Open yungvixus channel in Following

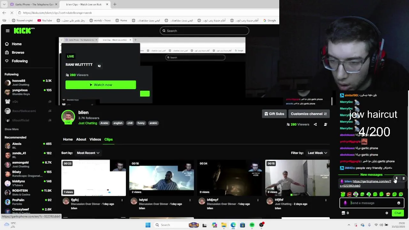[28, 92]
